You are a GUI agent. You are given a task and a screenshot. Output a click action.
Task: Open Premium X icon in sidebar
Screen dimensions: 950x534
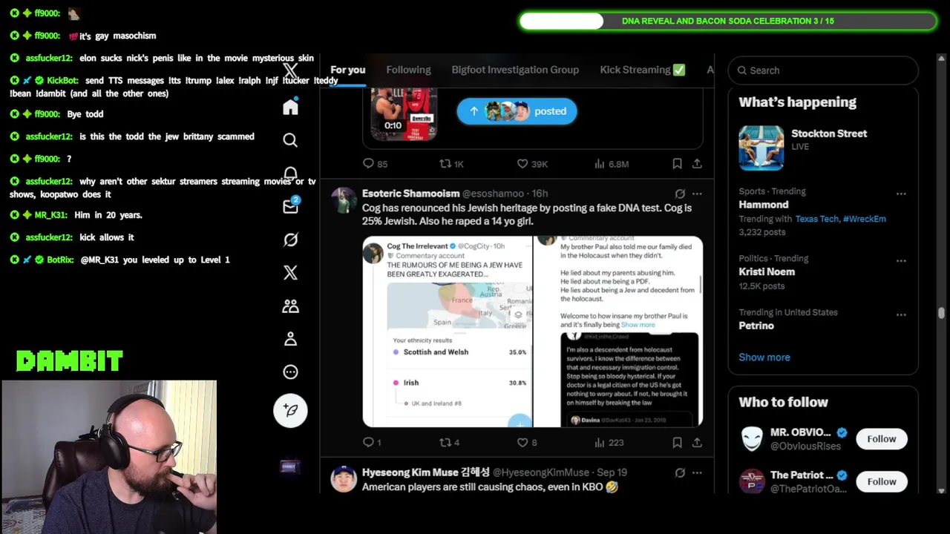coord(290,272)
